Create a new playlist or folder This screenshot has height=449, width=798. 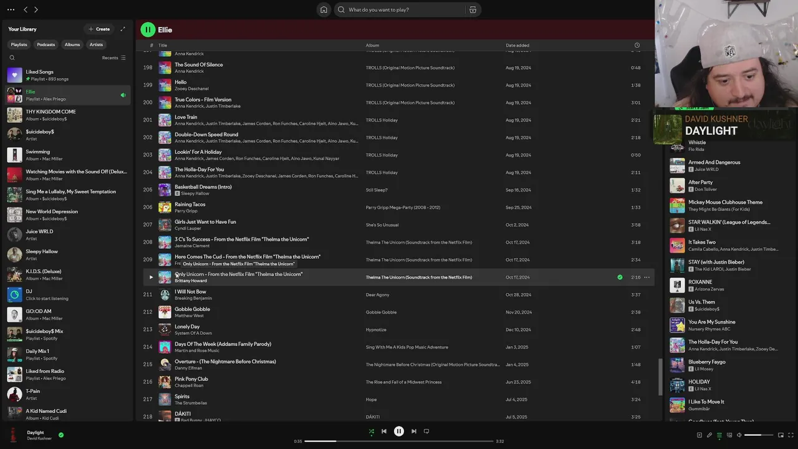[x=99, y=29]
